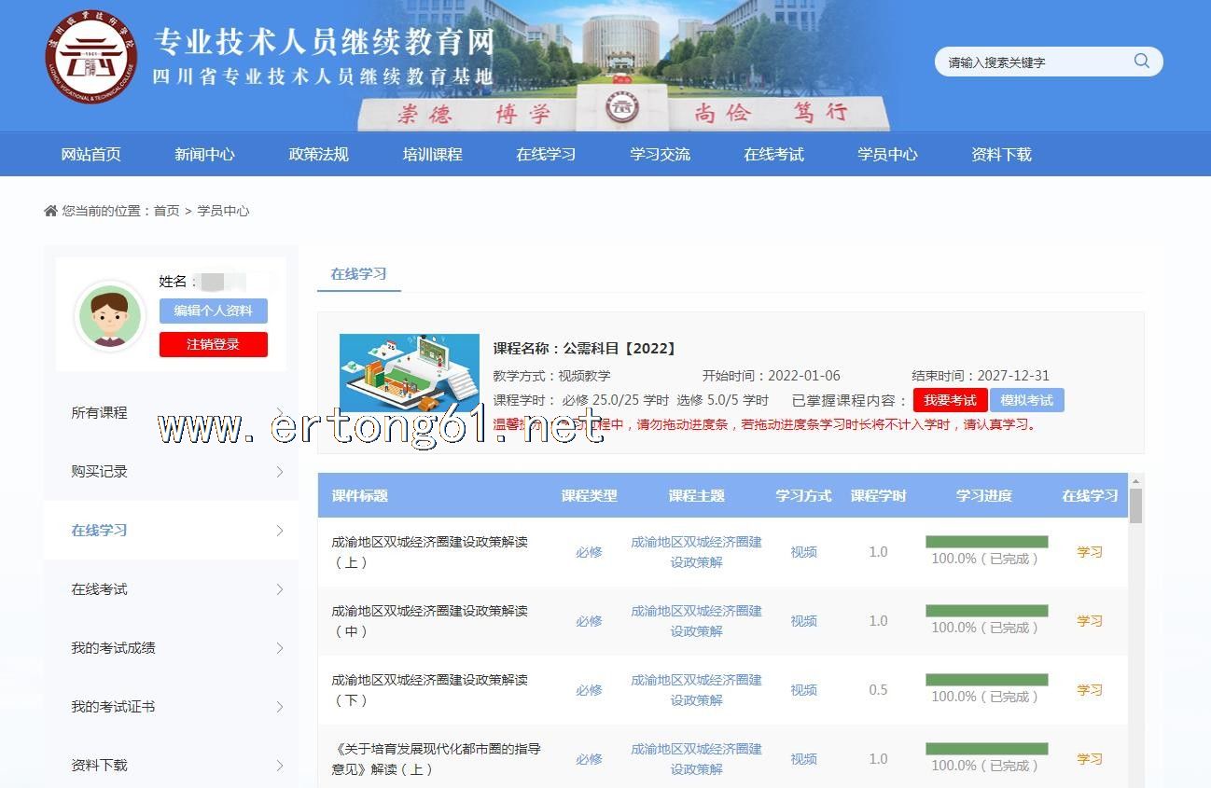Expand 所有课程 sidebar chevron
Image resolution: width=1211 pixels, height=788 pixels.
279,413
